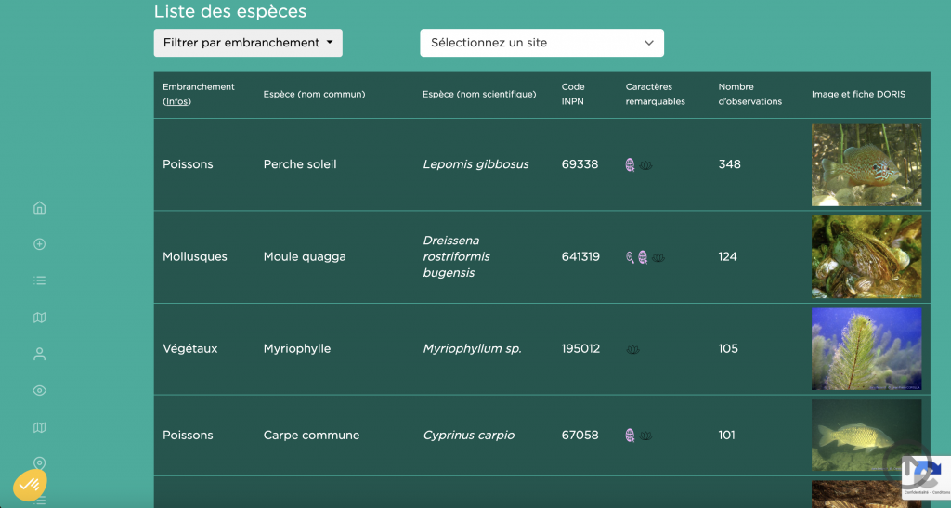
Task: Follow the "Infos" link under Embranchement
Action: coord(176,102)
